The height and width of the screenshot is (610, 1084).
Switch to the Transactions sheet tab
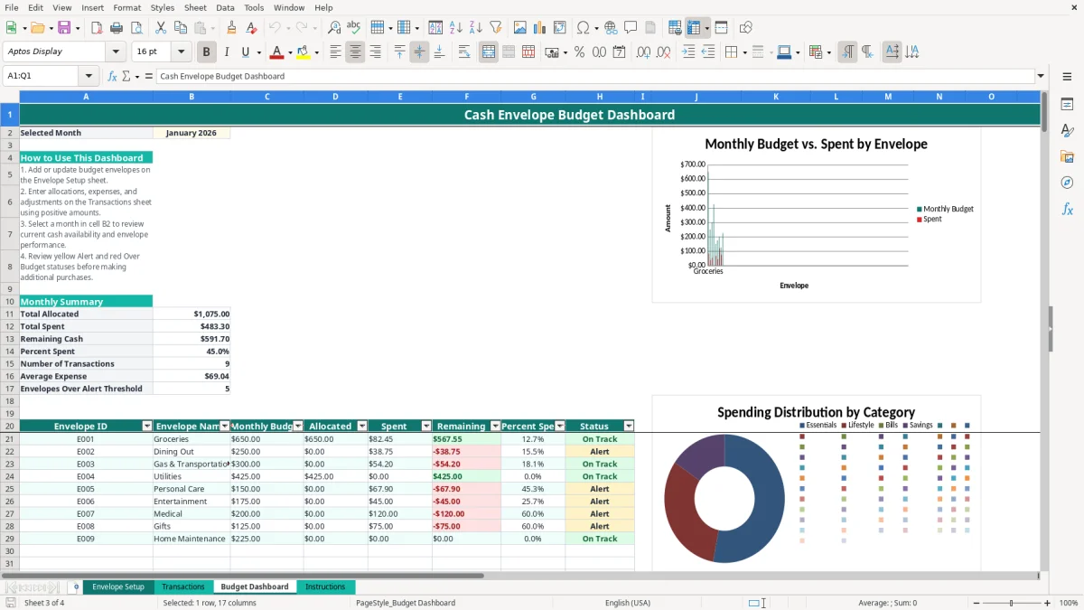pos(183,587)
